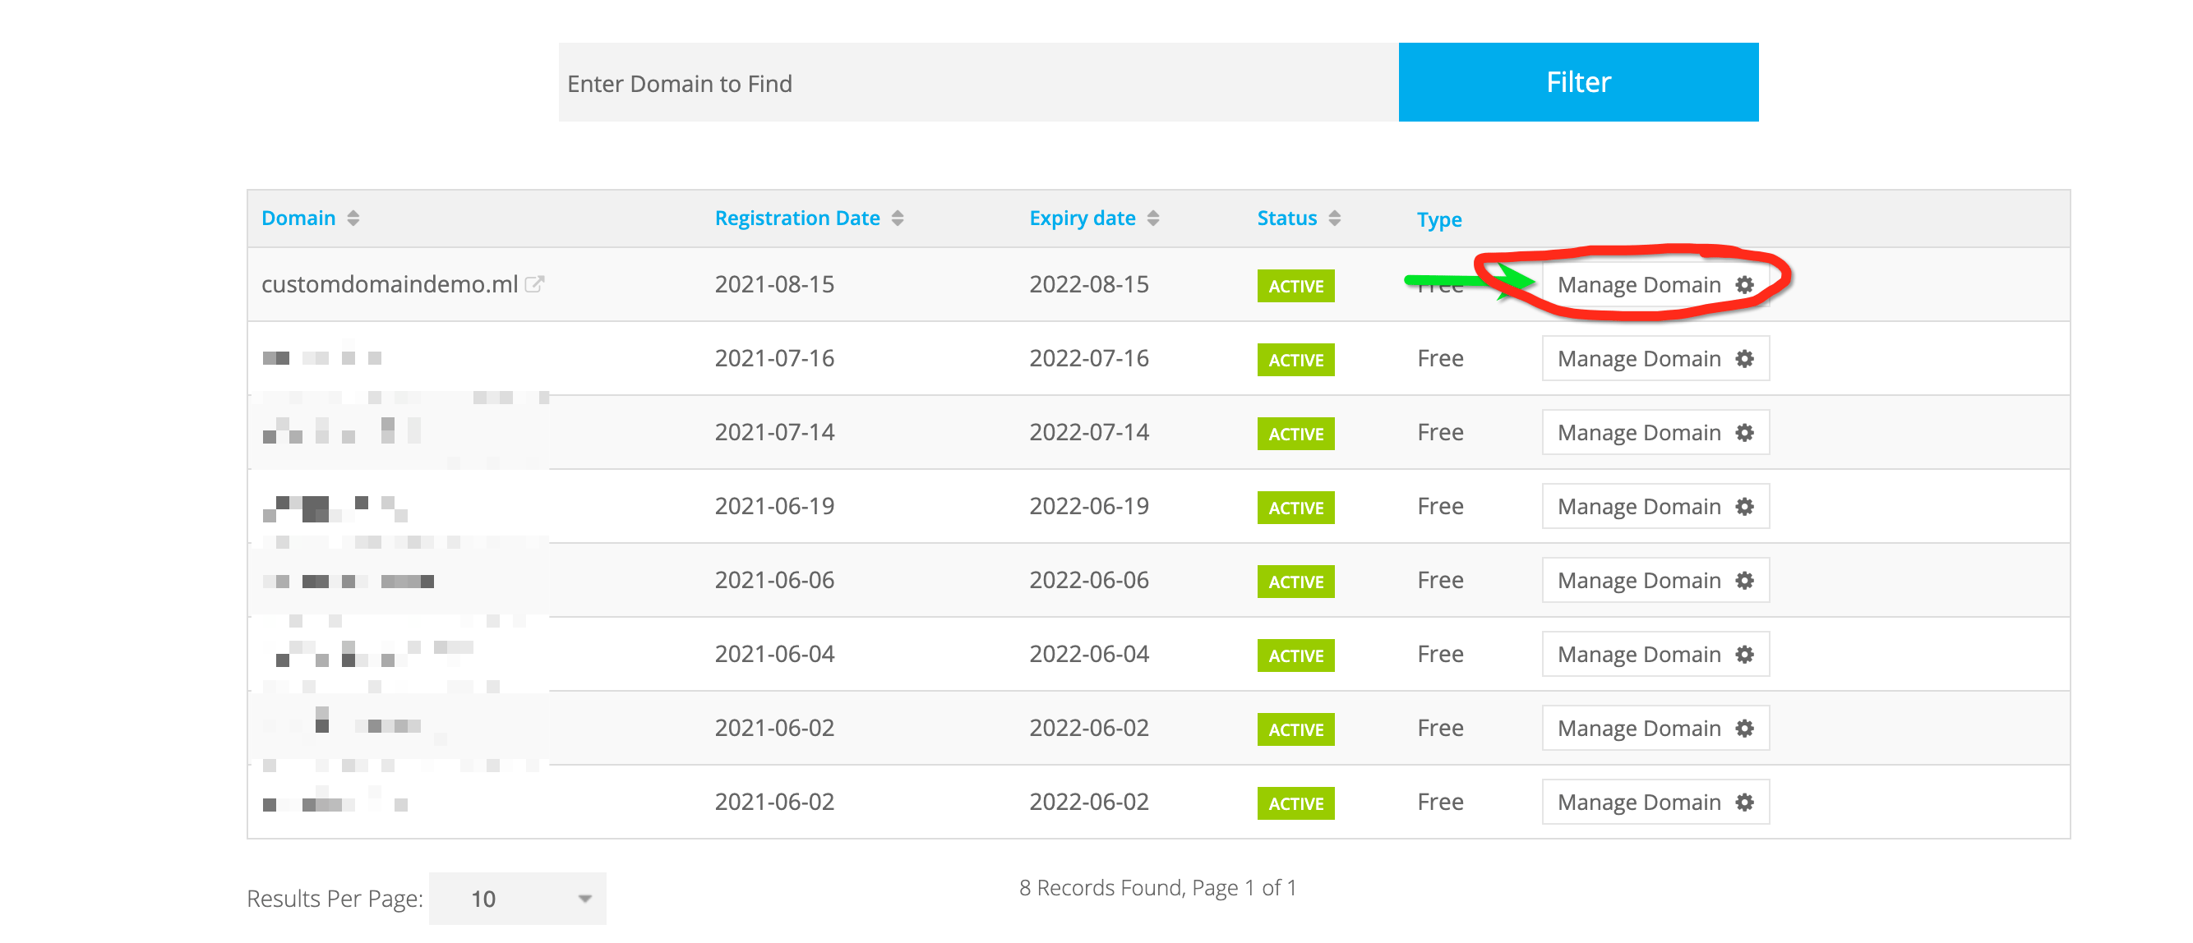Click sort arrows next to Registration Date

[x=898, y=218]
